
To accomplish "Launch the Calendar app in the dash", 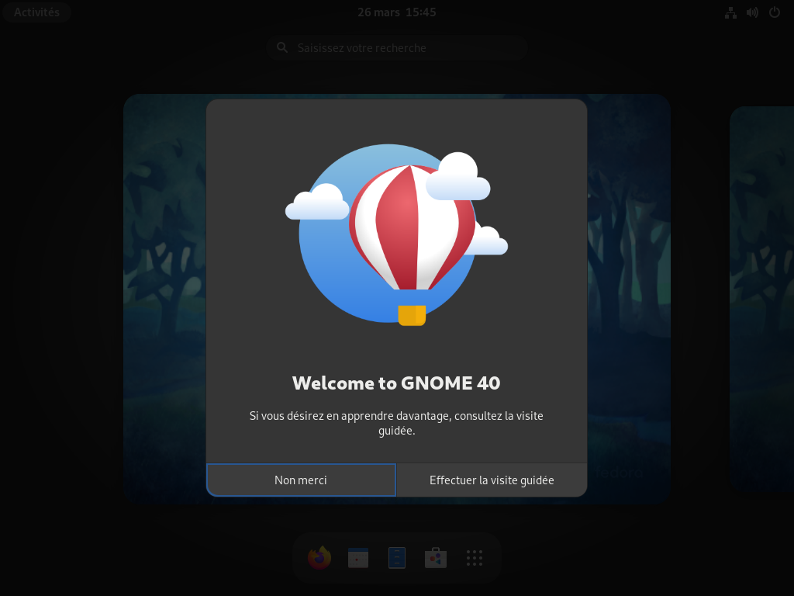I will [358, 557].
